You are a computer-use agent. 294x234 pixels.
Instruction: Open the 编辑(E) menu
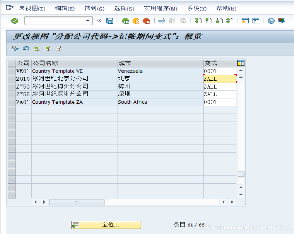[x=65, y=9]
